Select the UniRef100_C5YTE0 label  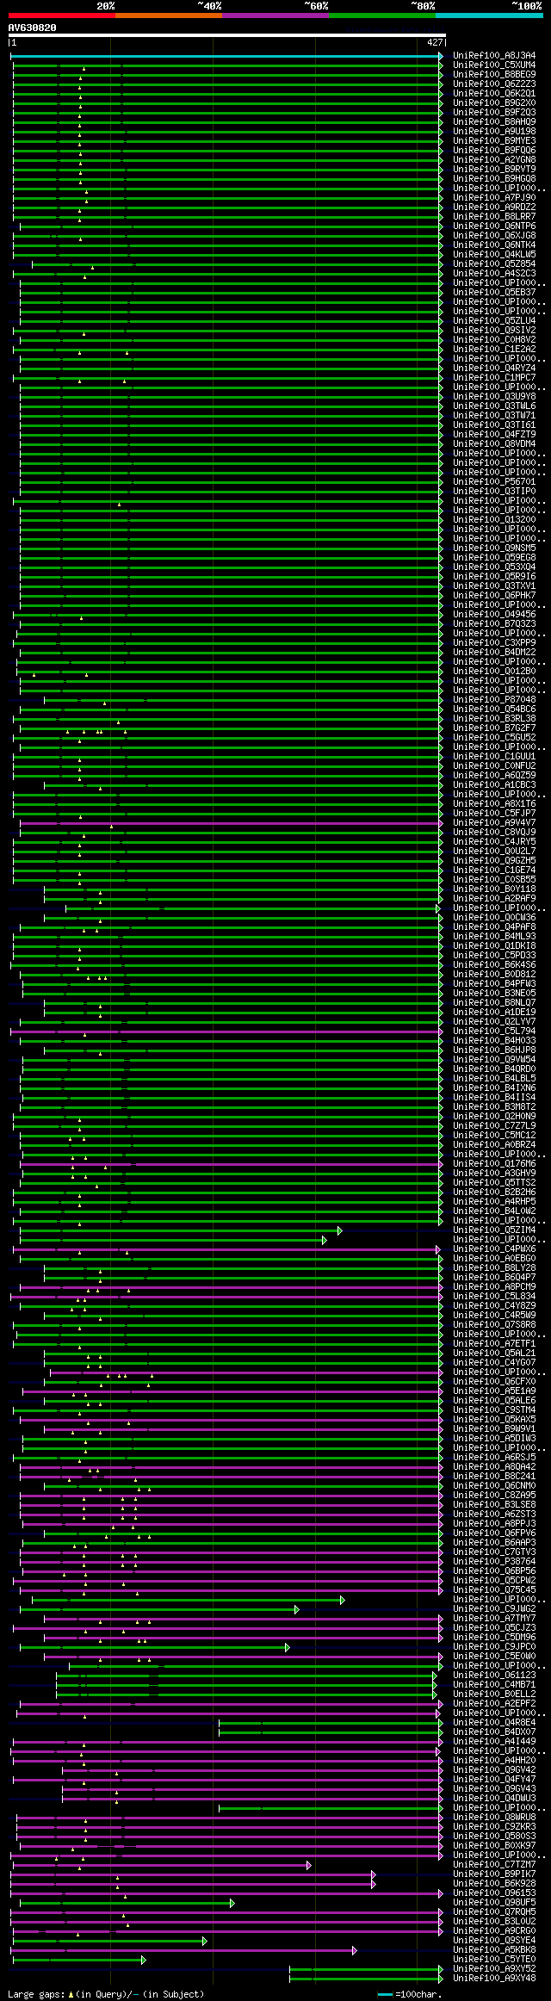(494, 1960)
